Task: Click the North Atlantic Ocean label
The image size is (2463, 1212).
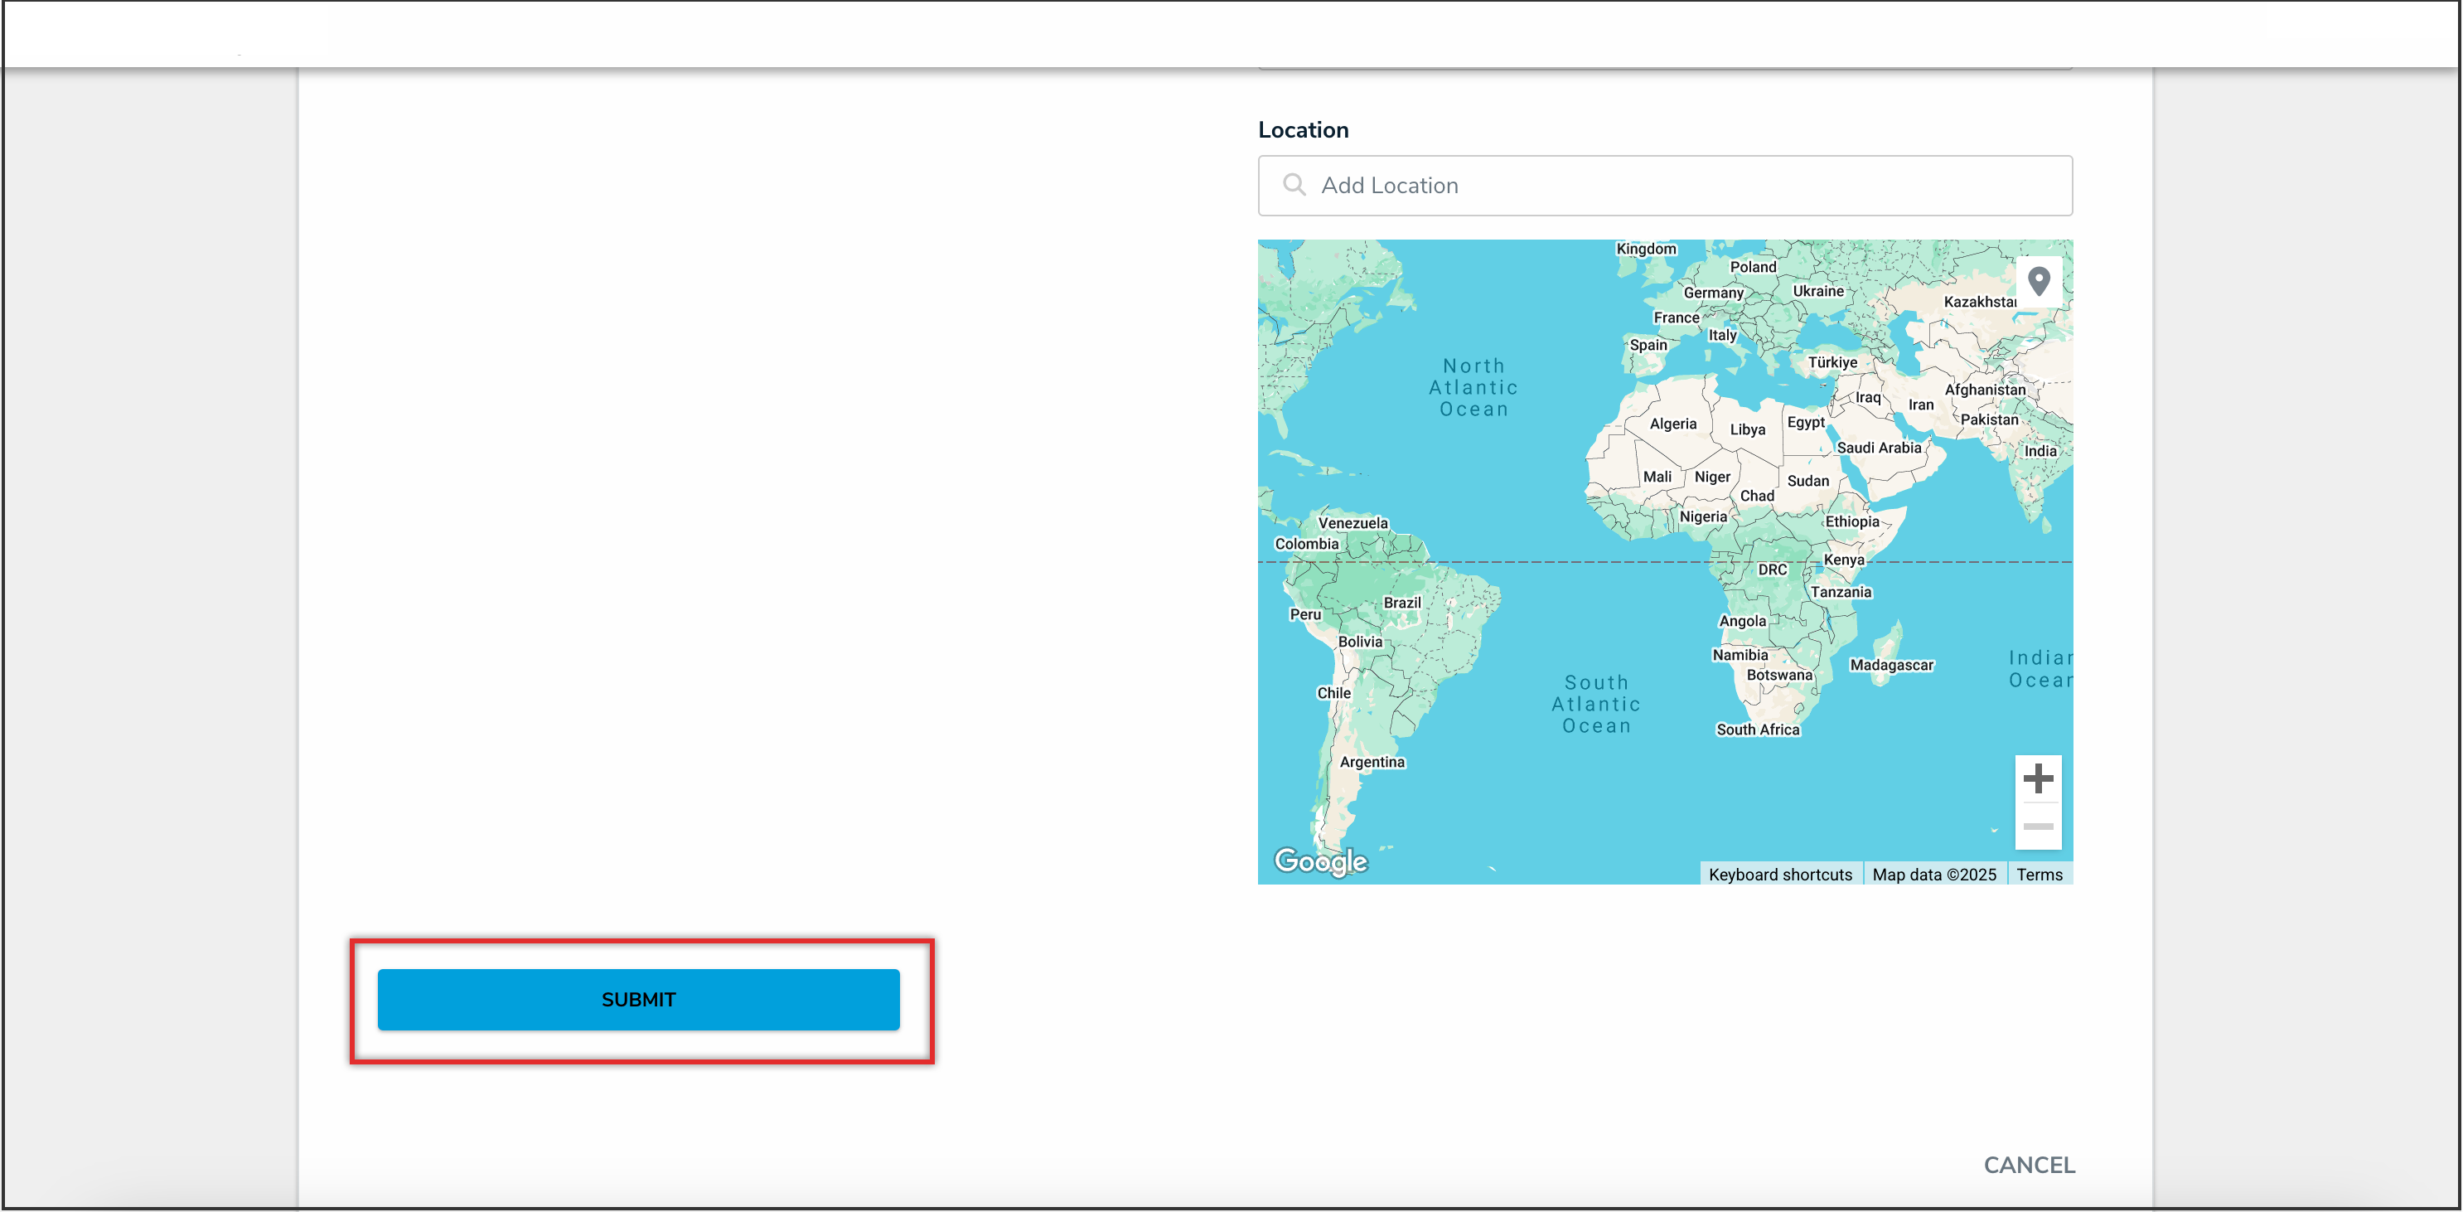Action: 1473,387
